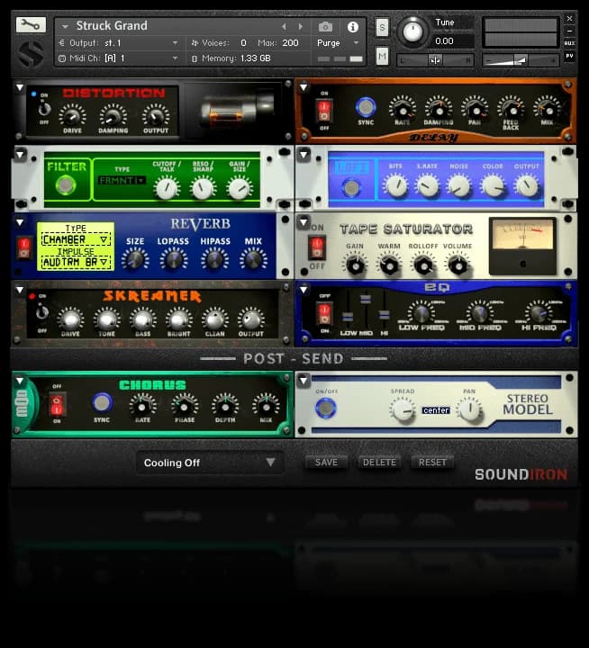Screen dimensions: 589x648
Task: Enable the Stereo Model on/off button
Action: click(325, 408)
